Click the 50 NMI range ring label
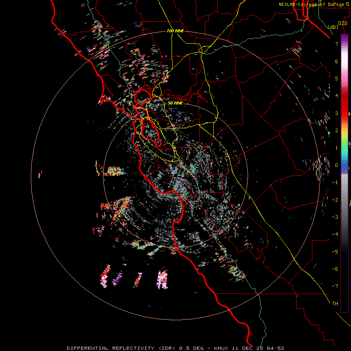 [175, 103]
